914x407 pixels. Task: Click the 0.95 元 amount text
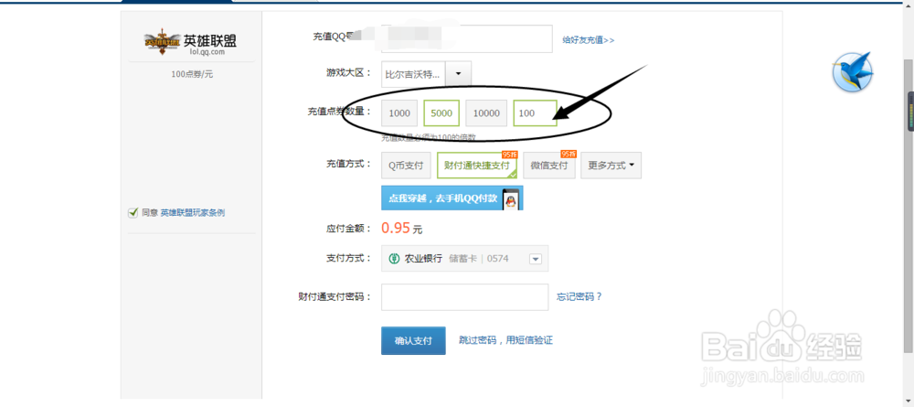tap(401, 228)
